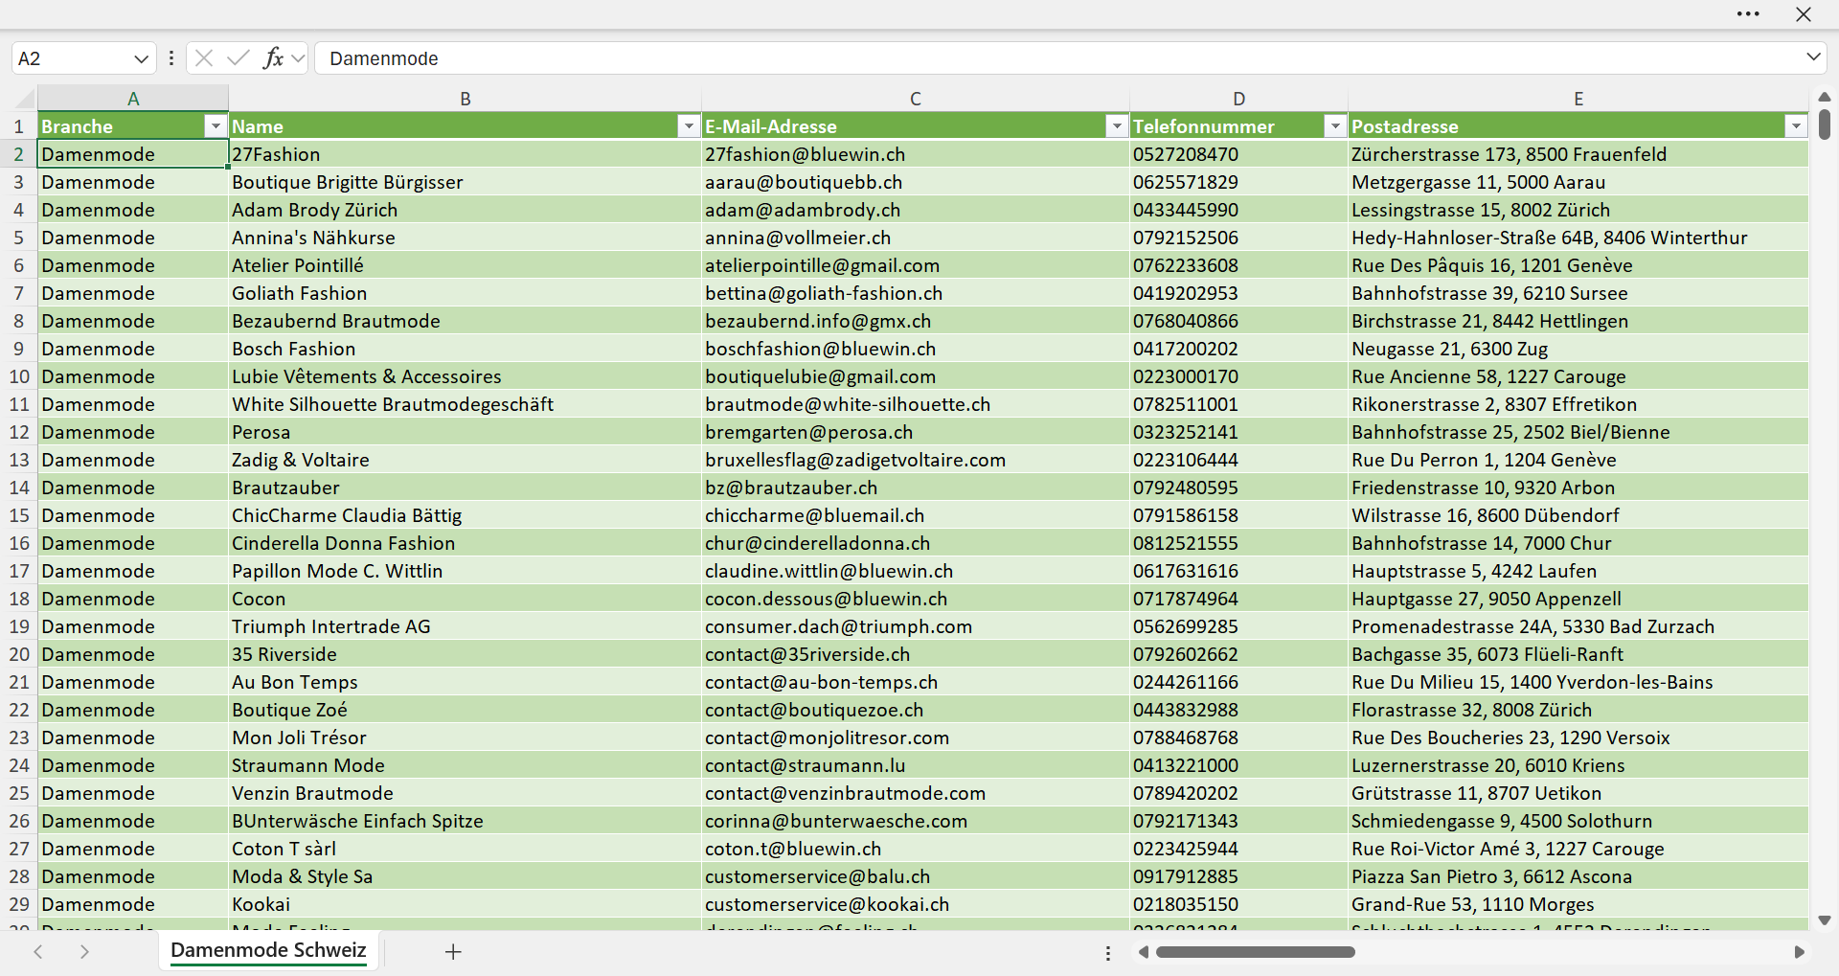Select cell Bezaubernd Brautmode

(x=465, y=321)
